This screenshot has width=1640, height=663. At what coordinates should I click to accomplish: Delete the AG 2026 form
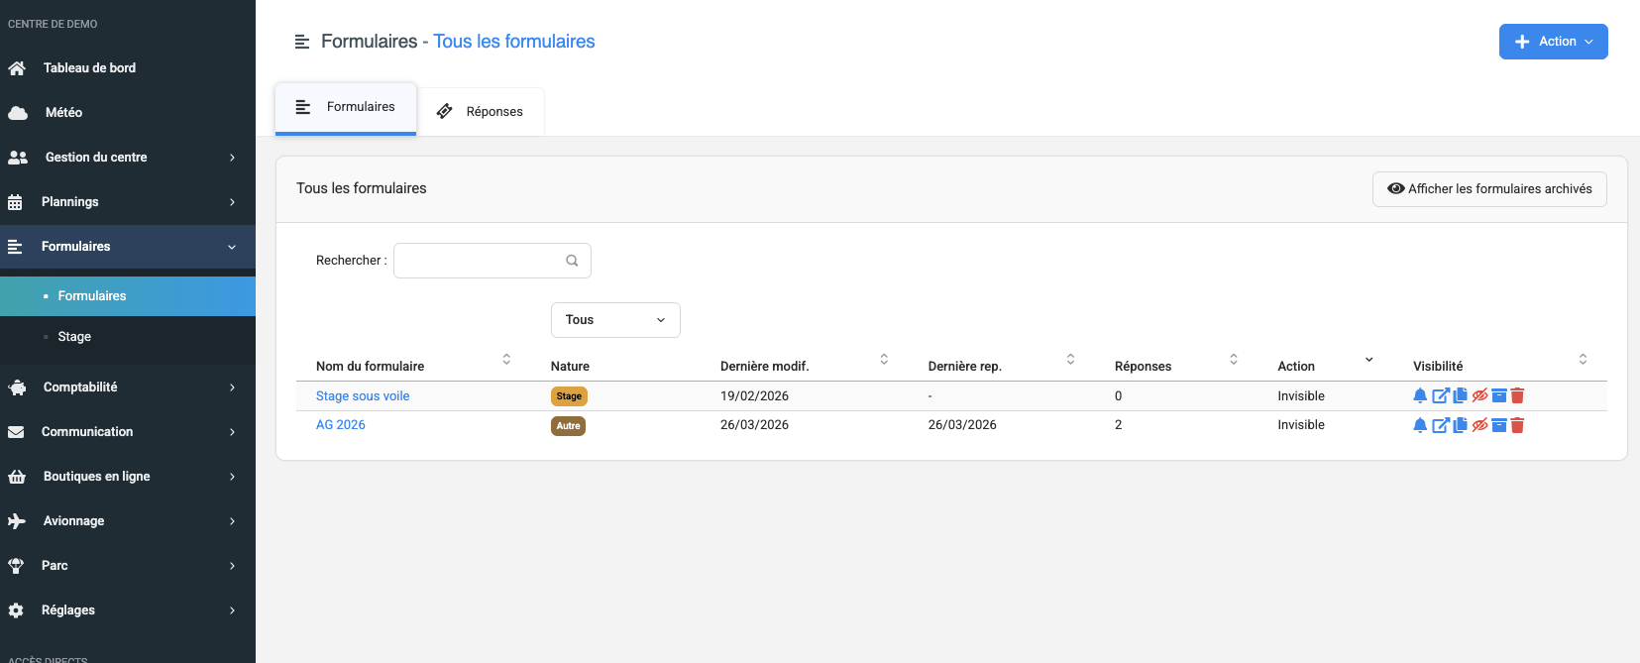click(x=1517, y=425)
